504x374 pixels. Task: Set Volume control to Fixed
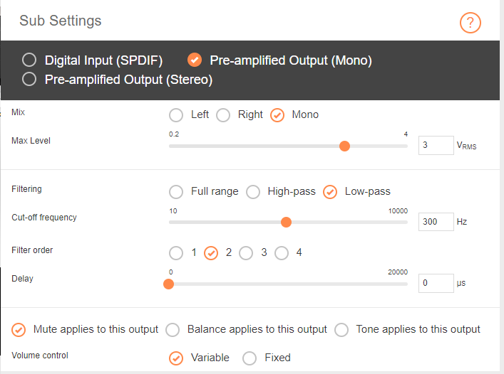click(250, 358)
